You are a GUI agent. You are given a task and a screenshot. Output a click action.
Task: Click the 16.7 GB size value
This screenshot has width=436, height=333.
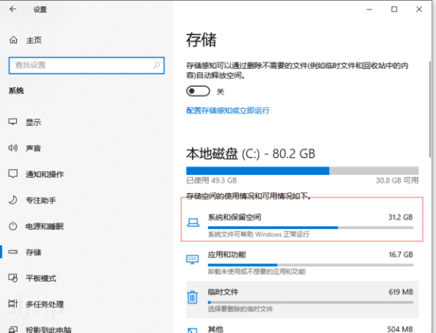(x=401, y=255)
